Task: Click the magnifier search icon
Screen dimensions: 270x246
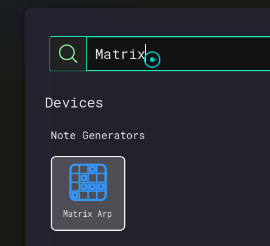Action: [x=68, y=54]
